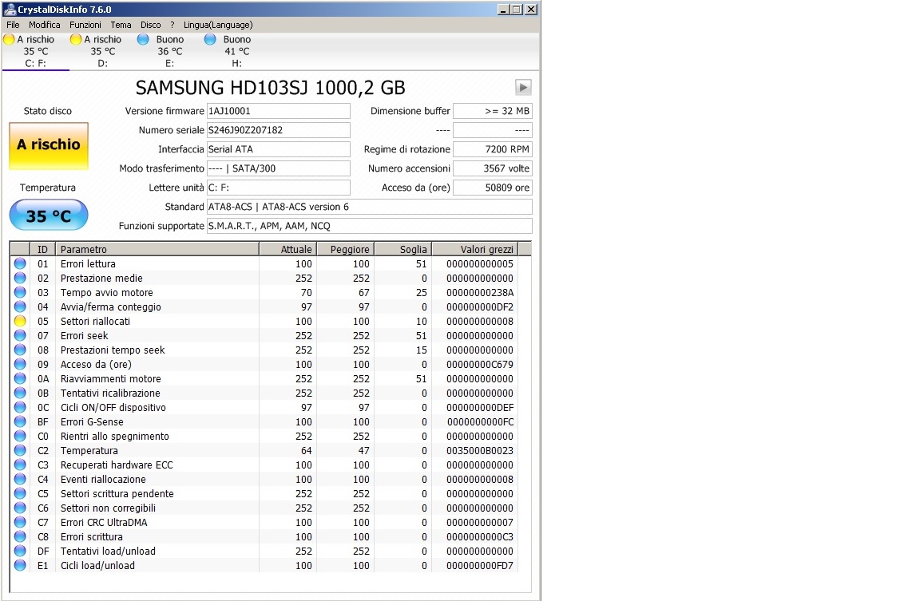This screenshot has width=920, height=601.
Task: Open the ? help menu
Action: pyautogui.click(x=172, y=25)
